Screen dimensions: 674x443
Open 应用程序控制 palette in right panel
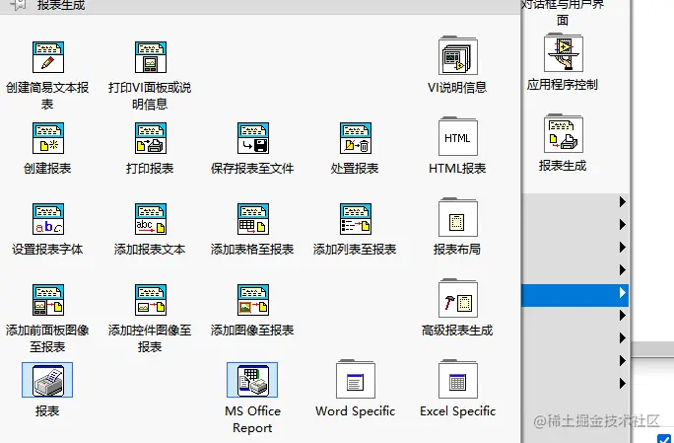563,53
